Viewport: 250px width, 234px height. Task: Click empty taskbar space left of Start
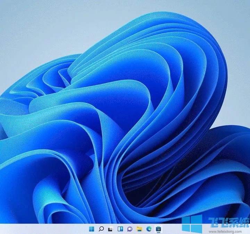coord(42,229)
